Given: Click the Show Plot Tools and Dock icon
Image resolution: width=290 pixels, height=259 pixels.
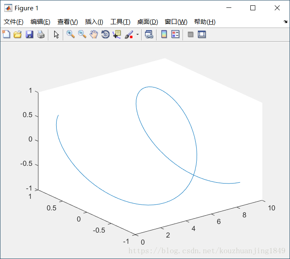Looking at the screenshot, I should pyautogui.click(x=202, y=34).
